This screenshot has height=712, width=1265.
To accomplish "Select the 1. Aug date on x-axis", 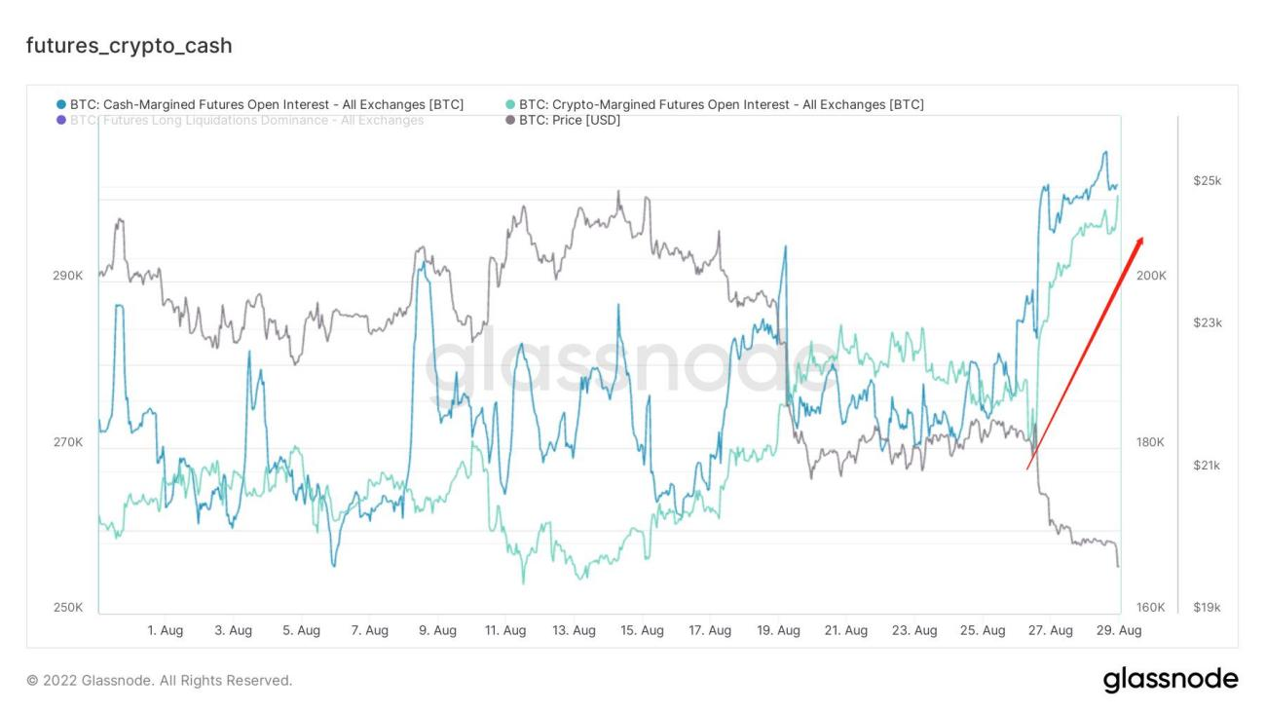I will (x=165, y=630).
